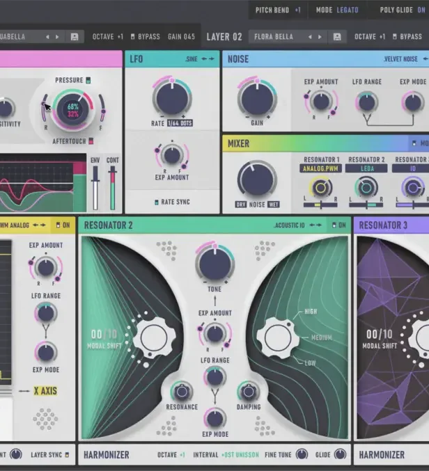
Task: Toggle Bypass next to Gain 045
Action: (x=132, y=37)
